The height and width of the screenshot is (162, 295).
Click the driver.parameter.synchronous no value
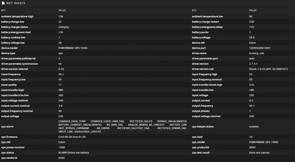(x=60, y=64)
